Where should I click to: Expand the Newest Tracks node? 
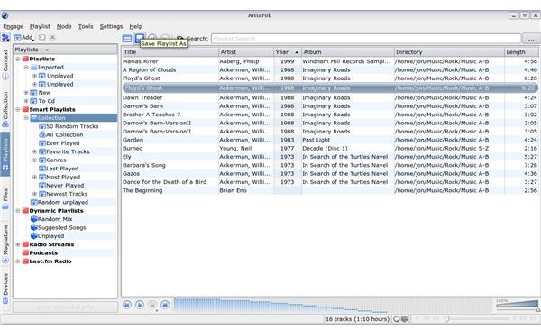34,194
